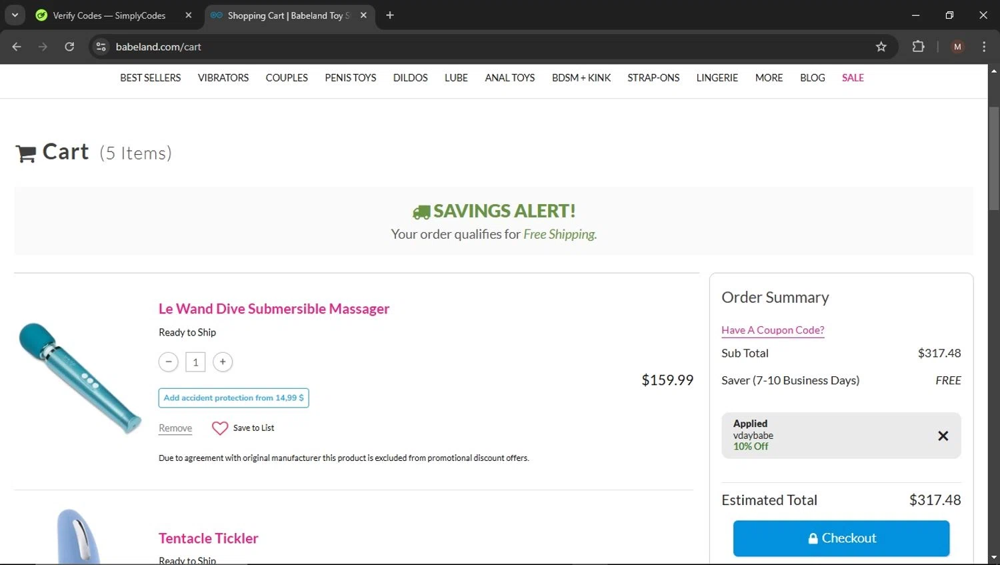Expand the tab search dropdown arrow
1000x565 pixels.
coord(15,15)
